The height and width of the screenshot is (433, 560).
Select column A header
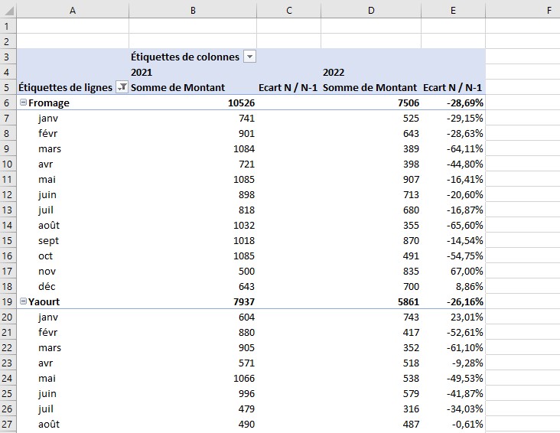73,11
